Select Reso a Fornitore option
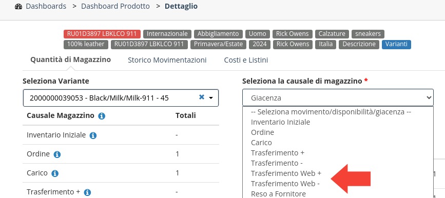This screenshot has height=198, width=445. (x=278, y=194)
